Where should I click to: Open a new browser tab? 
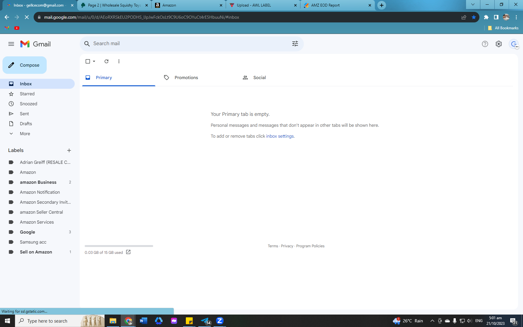[x=382, y=5]
